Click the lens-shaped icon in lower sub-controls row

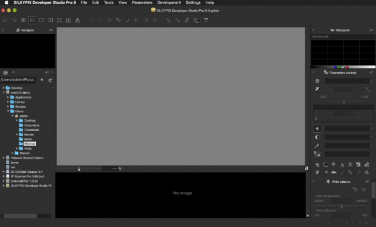click(x=334, y=172)
